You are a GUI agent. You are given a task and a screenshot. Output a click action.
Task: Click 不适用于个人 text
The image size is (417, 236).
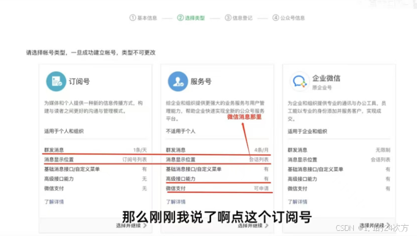tap(180, 131)
